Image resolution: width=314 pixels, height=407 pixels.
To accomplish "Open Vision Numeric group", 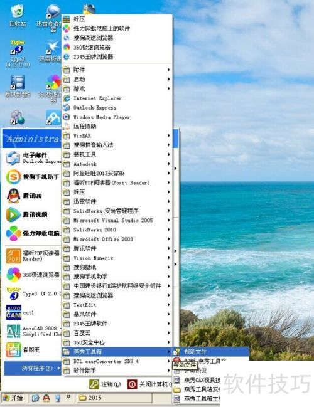I will click(117, 258).
